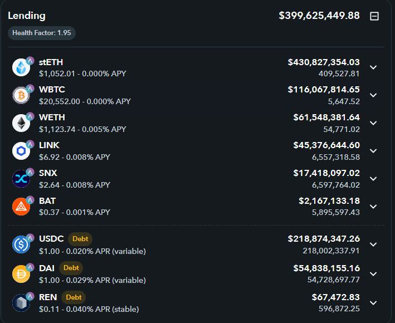Click the REN debt value $67,472.83
The width and height of the screenshot is (395, 323).
click(336, 297)
